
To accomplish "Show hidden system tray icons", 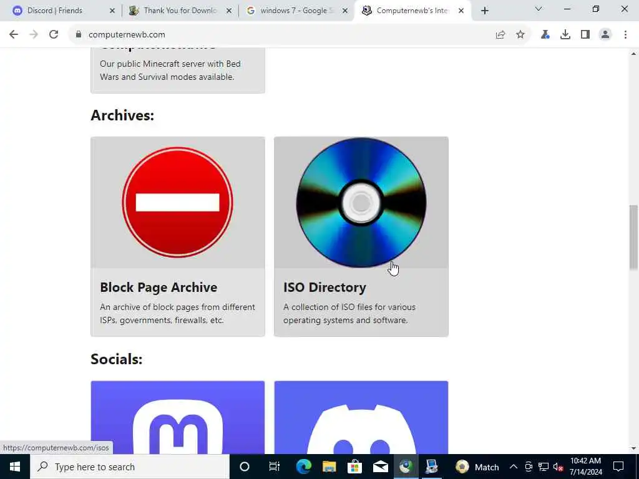I will [x=514, y=467].
